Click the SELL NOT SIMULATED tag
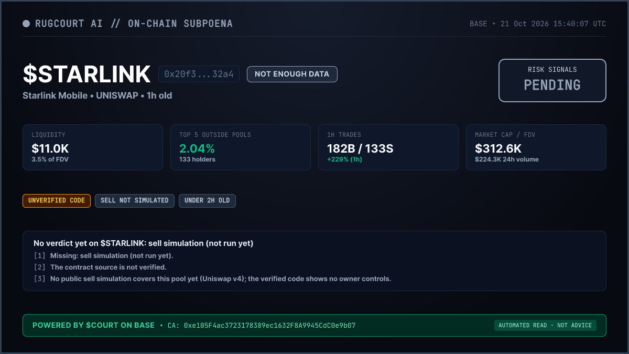 [135, 200]
